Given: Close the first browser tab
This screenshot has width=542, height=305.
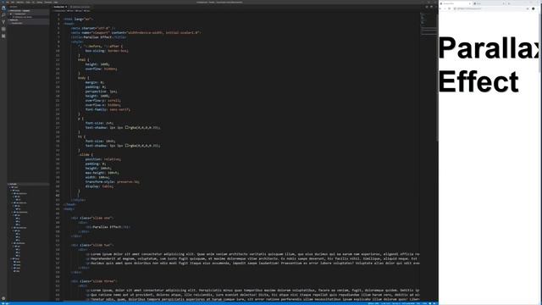Looking at the screenshot, I should click(469, 3).
